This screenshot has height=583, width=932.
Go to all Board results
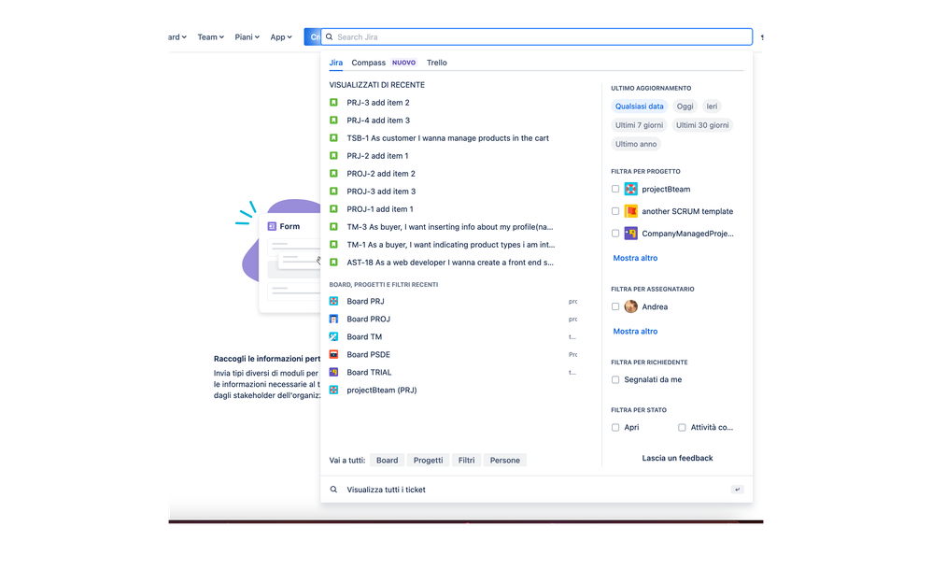pyautogui.click(x=387, y=461)
